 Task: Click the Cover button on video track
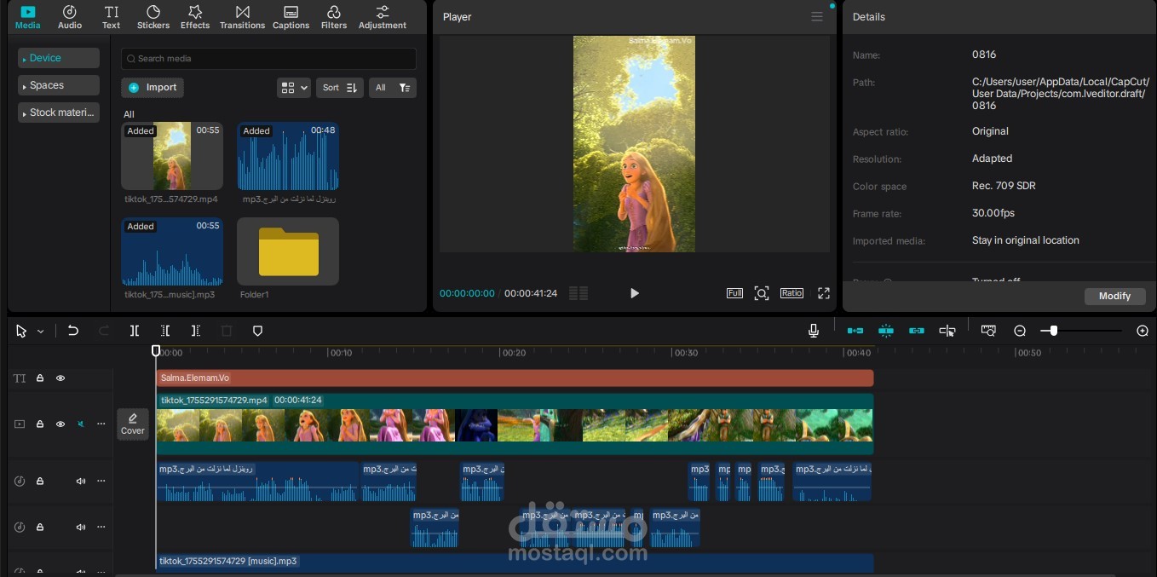(x=133, y=424)
